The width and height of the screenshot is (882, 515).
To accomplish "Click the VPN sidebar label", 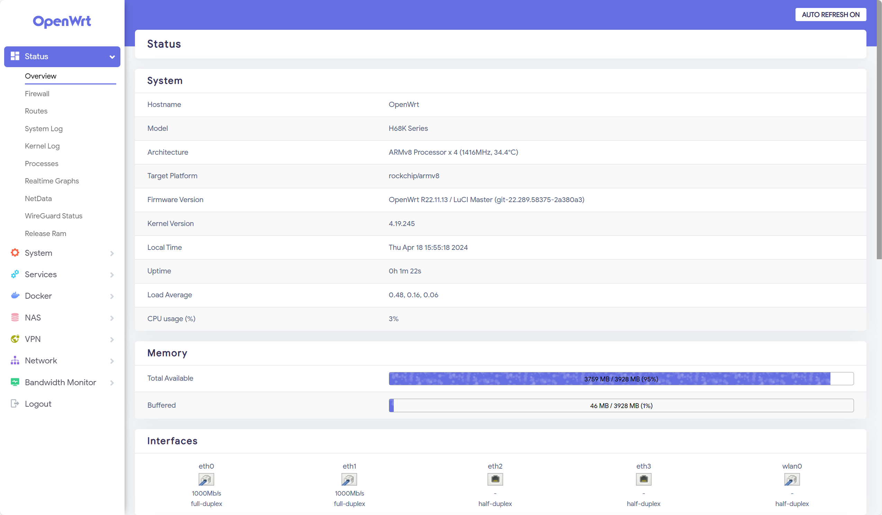I will coord(33,339).
